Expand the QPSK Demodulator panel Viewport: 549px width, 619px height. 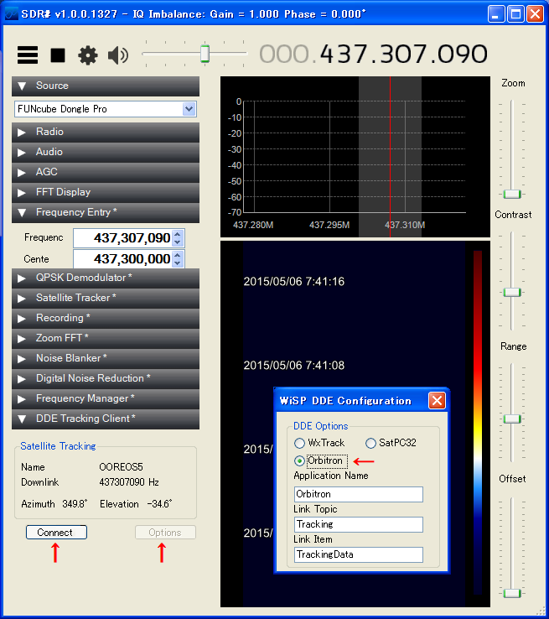pos(106,278)
